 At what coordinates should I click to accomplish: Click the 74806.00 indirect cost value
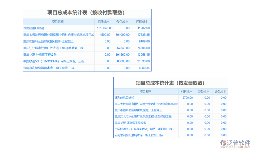(143, 48)
